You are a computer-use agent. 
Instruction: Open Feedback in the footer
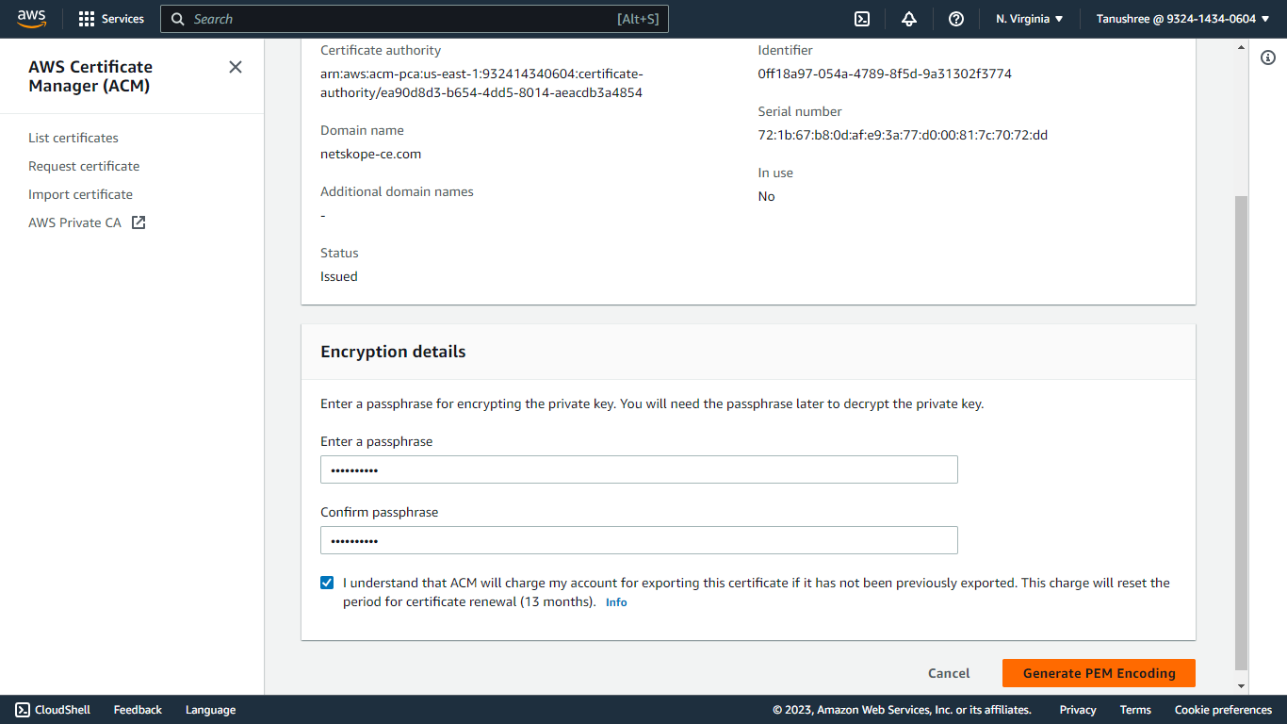click(x=138, y=710)
